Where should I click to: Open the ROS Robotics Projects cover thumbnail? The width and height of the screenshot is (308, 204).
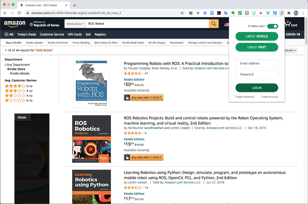pos(92,139)
